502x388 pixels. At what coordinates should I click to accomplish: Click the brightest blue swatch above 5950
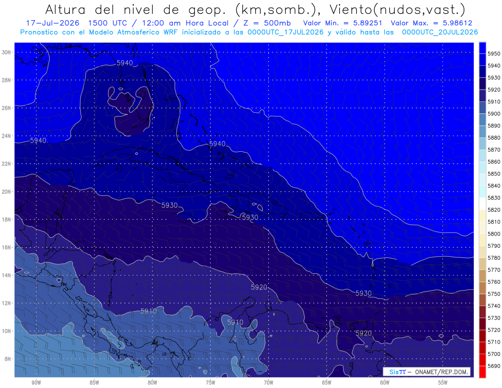click(482, 48)
